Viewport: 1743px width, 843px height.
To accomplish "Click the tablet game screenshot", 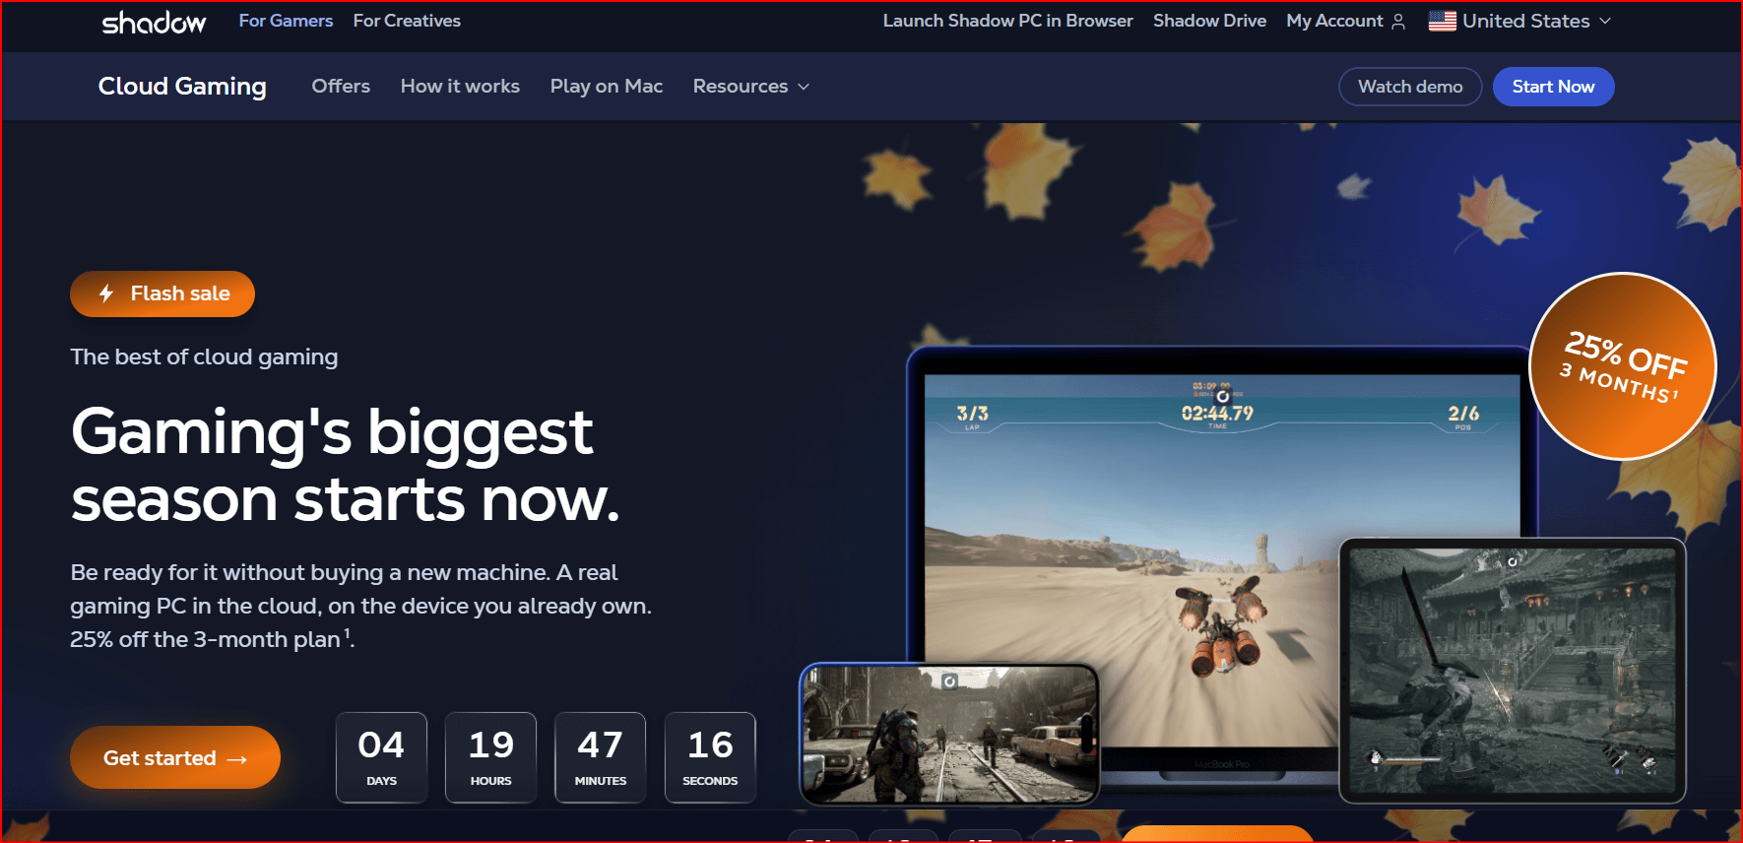I will point(1513,670).
